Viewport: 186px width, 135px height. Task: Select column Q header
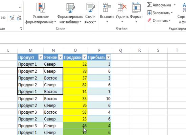[120, 50]
